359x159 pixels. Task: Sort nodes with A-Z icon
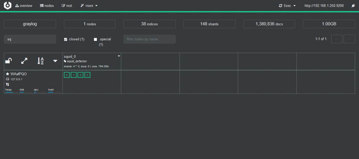click(x=40, y=61)
